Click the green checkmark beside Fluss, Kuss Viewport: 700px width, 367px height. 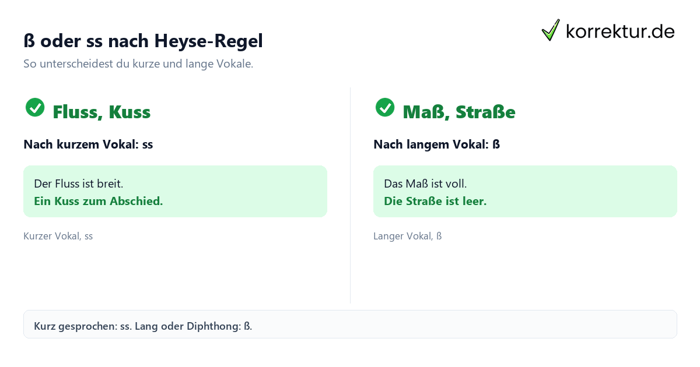[x=35, y=107]
